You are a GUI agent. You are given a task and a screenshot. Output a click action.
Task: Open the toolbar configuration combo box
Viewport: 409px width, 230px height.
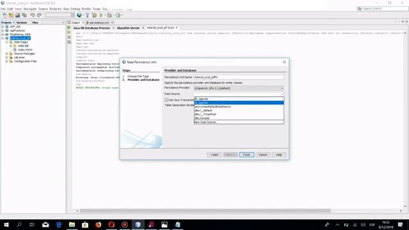pos(60,15)
